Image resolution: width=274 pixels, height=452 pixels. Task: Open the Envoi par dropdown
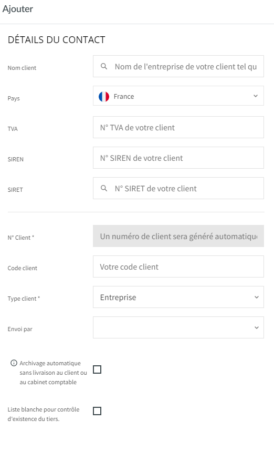click(178, 327)
